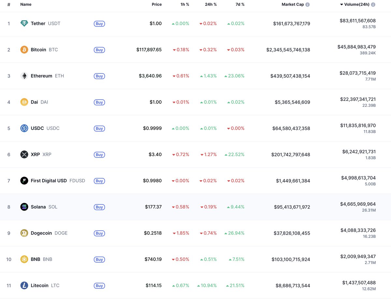The image size is (391, 300).
Task: Click BNB market cap $103,100,715,924
Action: point(291,259)
